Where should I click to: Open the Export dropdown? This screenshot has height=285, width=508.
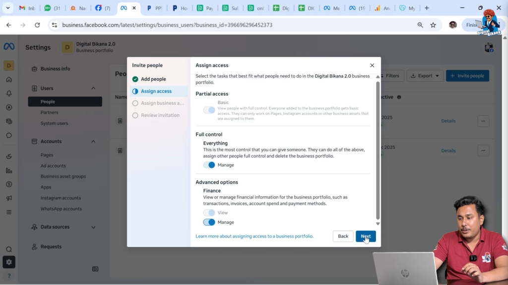[425, 76]
